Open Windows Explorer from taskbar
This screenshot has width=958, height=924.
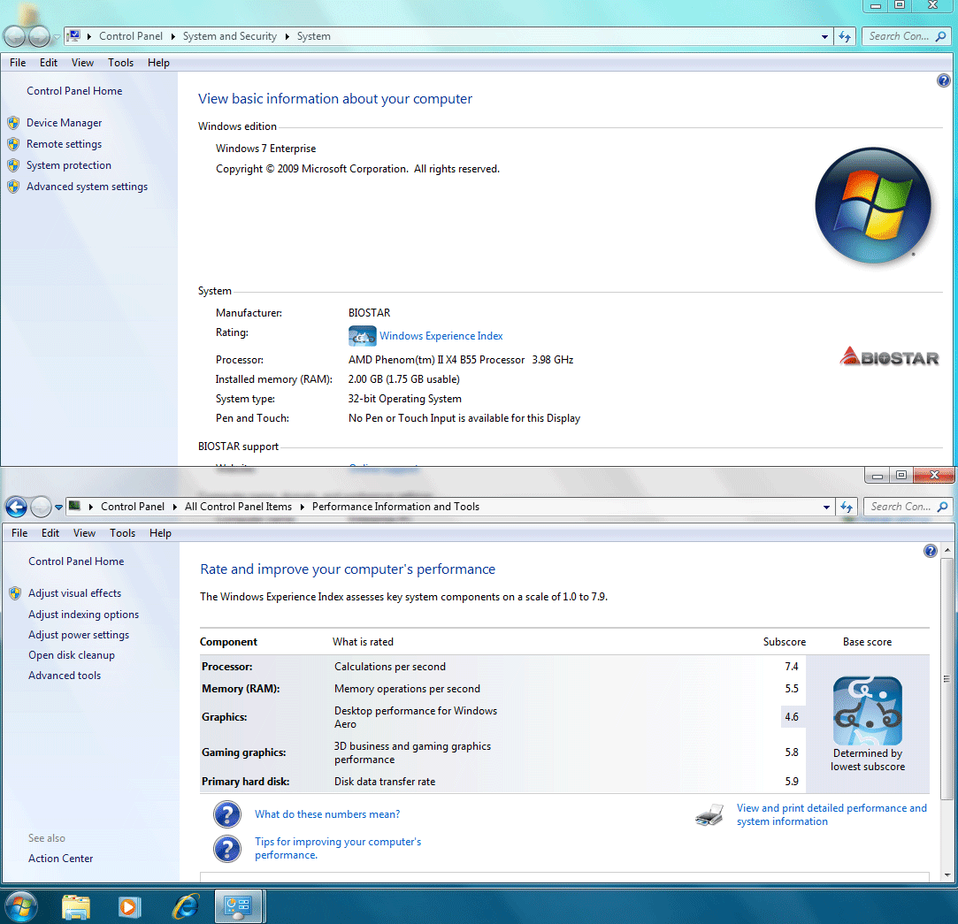point(76,907)
